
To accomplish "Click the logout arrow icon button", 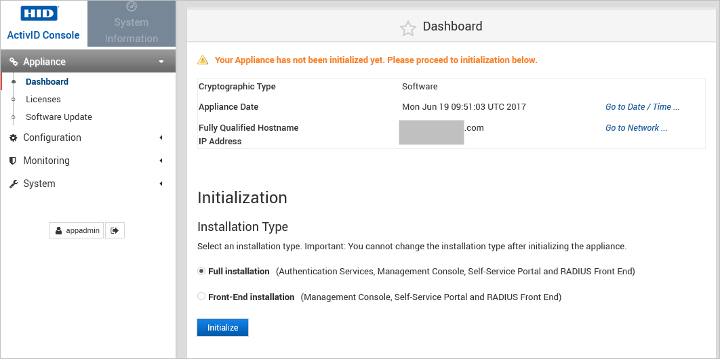I will click(115, 230).
